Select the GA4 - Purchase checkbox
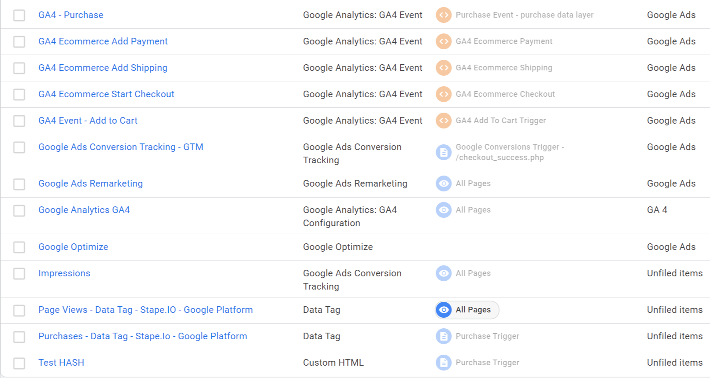This screenshot has width=710, height=378. 19,15
